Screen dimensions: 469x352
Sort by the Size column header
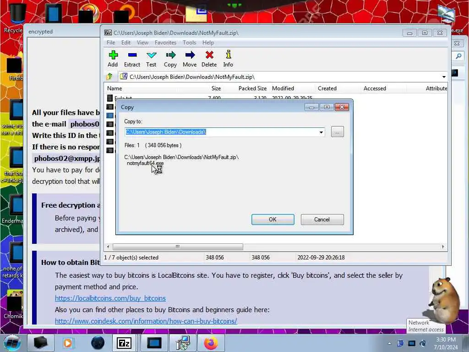click(x=216, y=88)
